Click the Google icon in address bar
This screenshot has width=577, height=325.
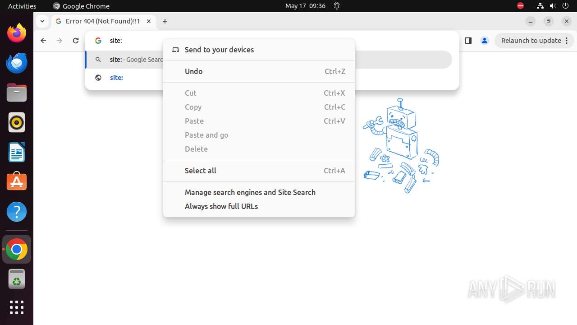98,41
